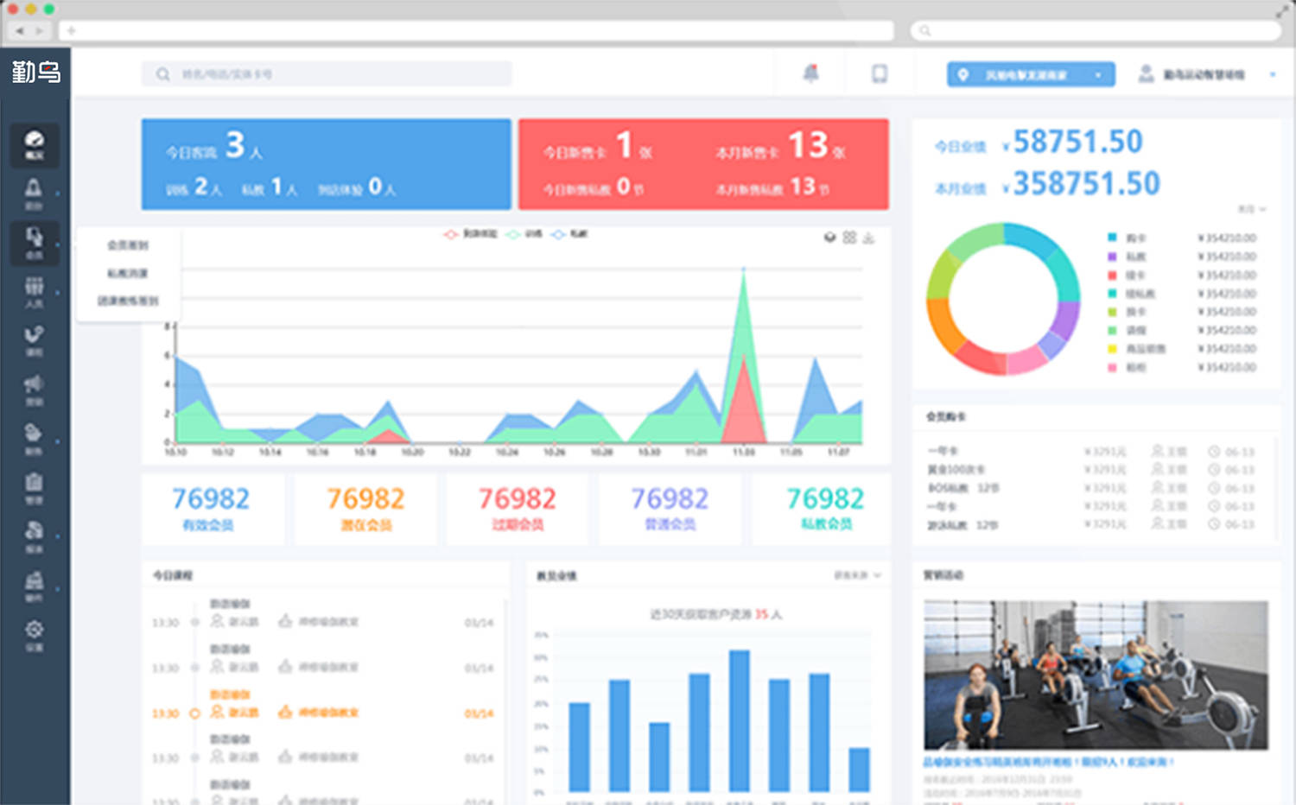Screen dimensions: 1296x805
Task: Toggle the red series in chart legend
Action: [x=471, y=234]
